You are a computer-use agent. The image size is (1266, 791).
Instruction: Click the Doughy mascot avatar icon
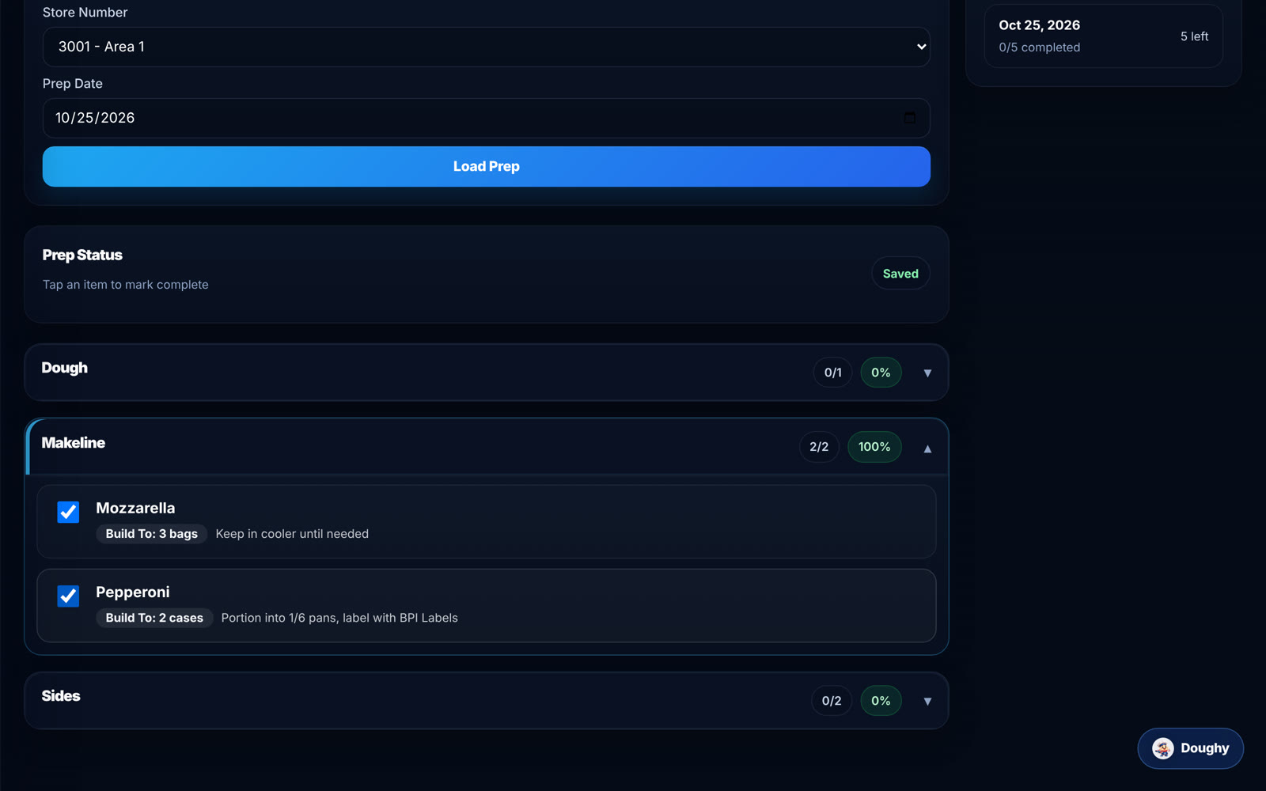[1162, 748]
